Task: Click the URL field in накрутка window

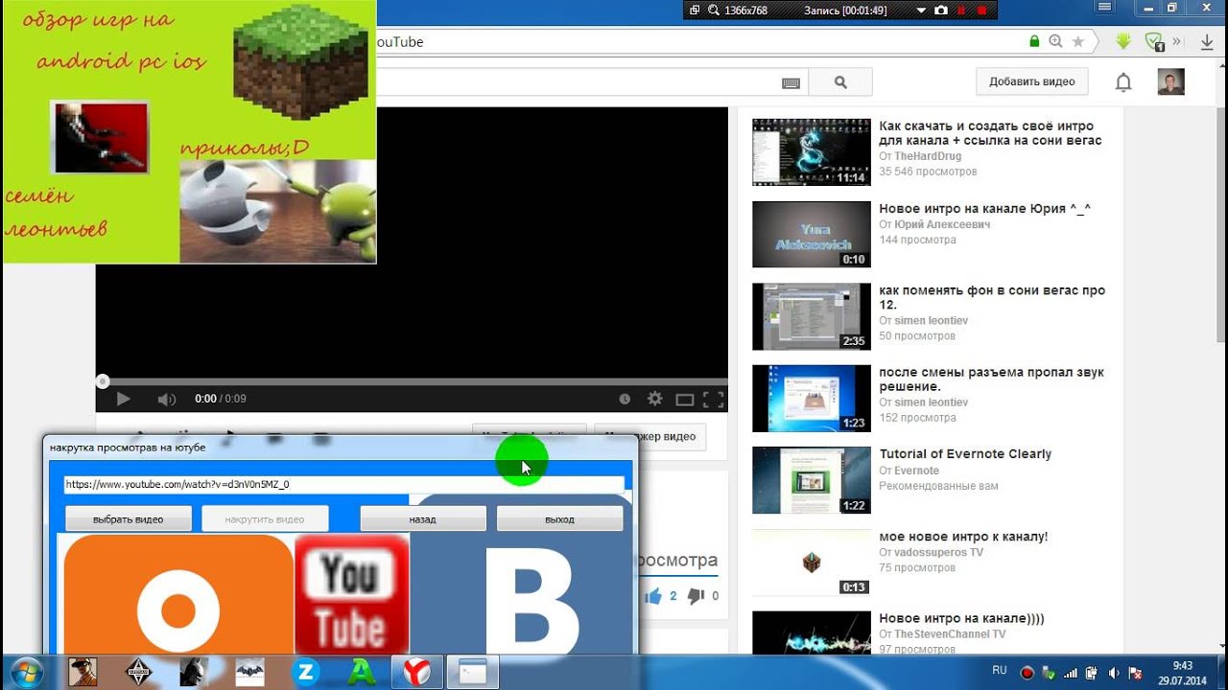Action: point(343,484)
